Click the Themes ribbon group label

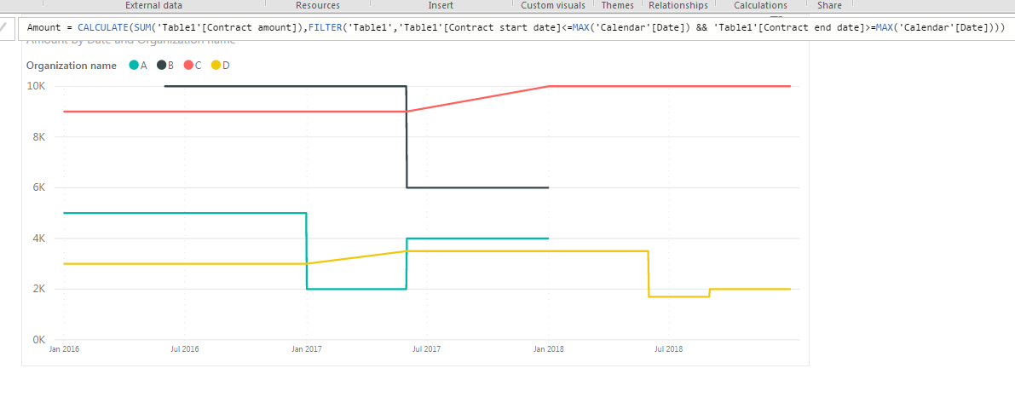coord(618,5)
